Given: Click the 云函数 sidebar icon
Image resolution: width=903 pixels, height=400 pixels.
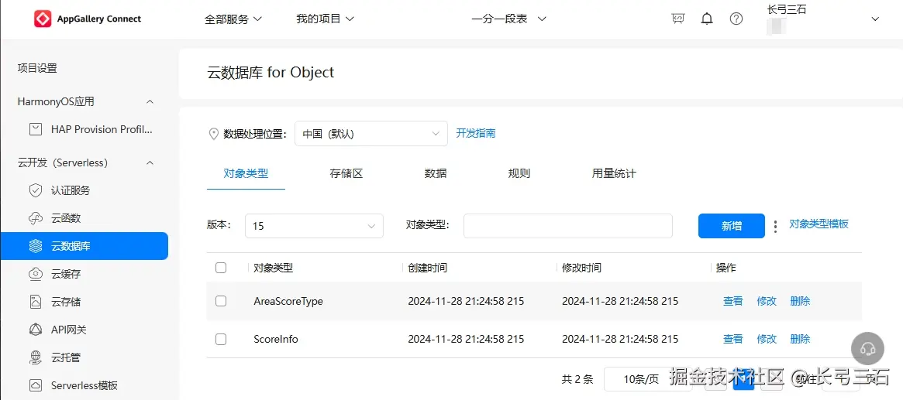Looking at the screenshot, I should 36,218.
